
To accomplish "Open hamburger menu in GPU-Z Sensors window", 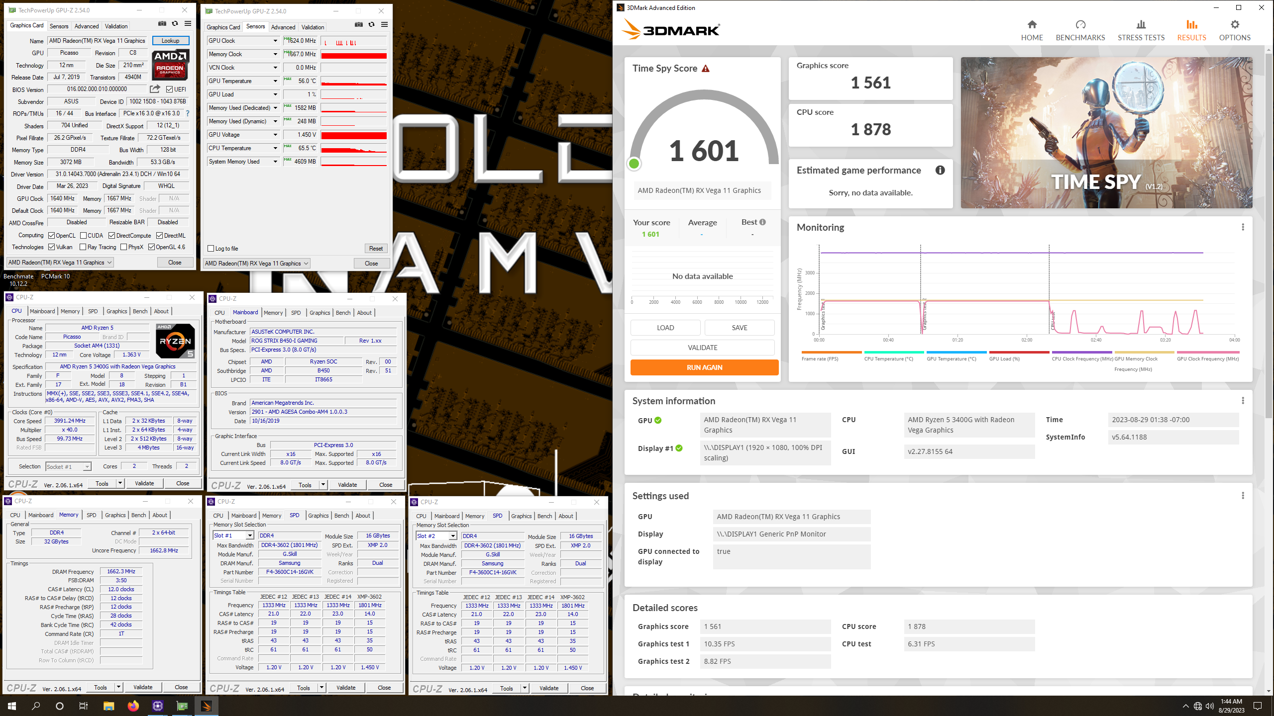I will pyautogui.click(x=384, y=24).
